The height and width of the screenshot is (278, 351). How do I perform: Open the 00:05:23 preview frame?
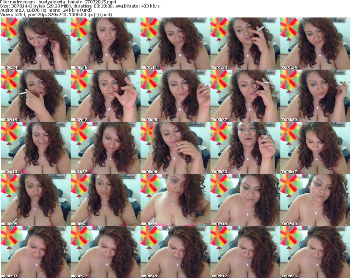coord(245,148)
